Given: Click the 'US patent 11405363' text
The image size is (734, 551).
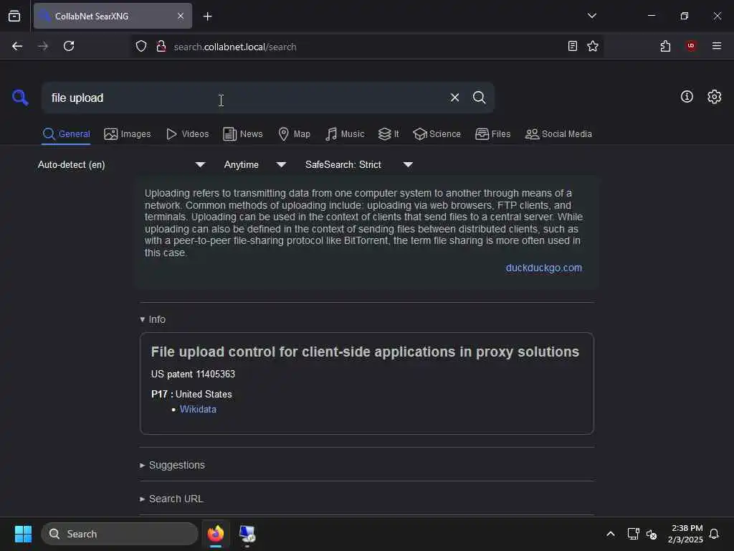Looking at the screenshot, I should (193, 375).
